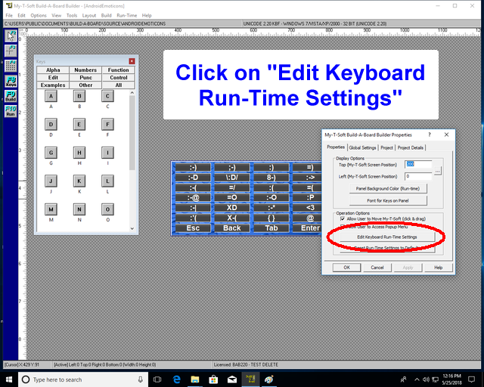Click the add new key crosshair tool
Screen dimensions: 484x387
coord(11,51)
